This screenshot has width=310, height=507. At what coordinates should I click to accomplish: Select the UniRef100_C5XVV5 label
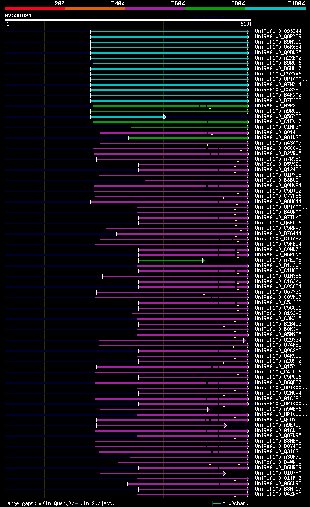click(278, 90)
